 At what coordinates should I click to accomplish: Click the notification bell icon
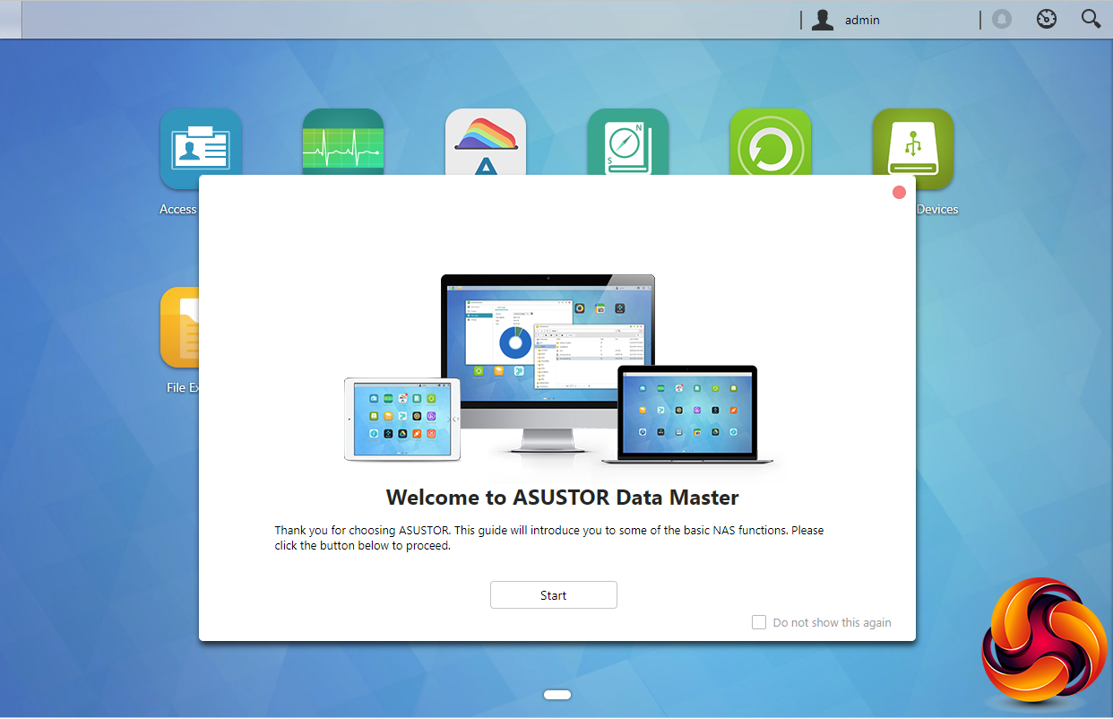click(x=1002, y=19)
